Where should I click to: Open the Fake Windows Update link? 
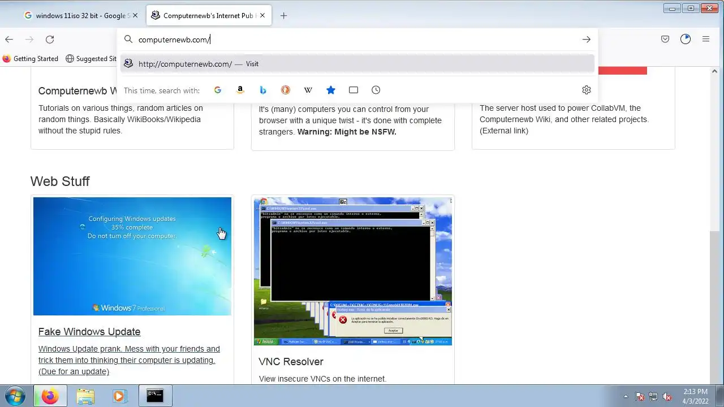[89, 332]
